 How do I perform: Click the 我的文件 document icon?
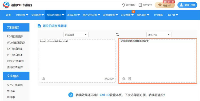[x=140, y=5]
